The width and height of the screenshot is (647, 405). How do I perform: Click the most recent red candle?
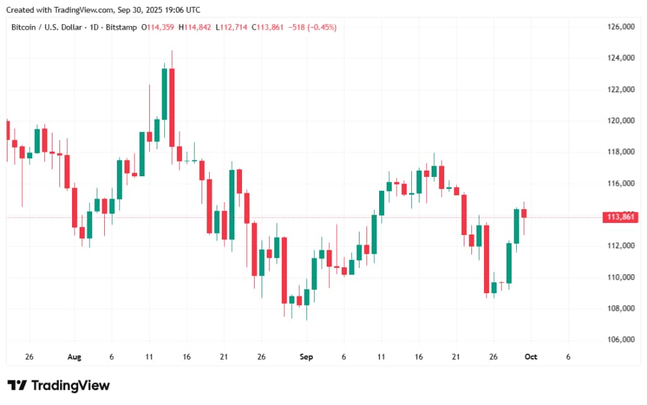point(524,214)
